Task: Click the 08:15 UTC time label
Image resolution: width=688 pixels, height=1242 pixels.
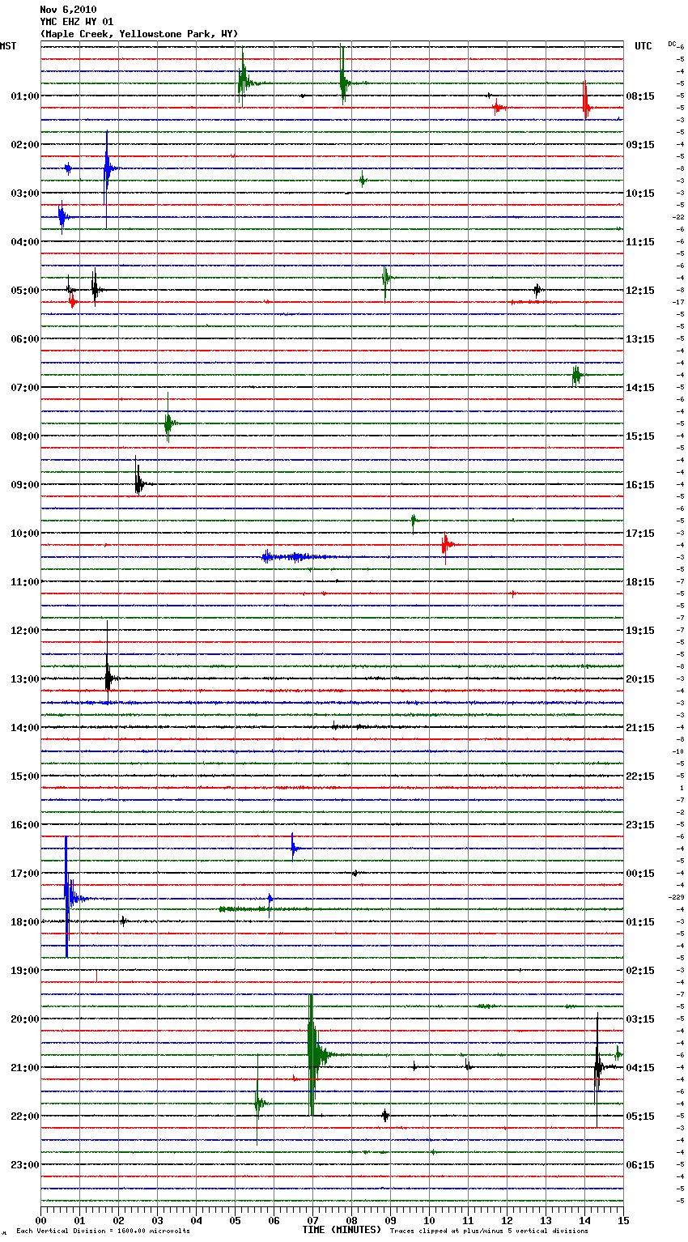Action: (x=640, y=96)
